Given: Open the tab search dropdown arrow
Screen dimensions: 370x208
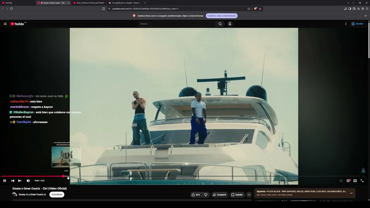Looking at the screenshot, I should tap(348, 3).
